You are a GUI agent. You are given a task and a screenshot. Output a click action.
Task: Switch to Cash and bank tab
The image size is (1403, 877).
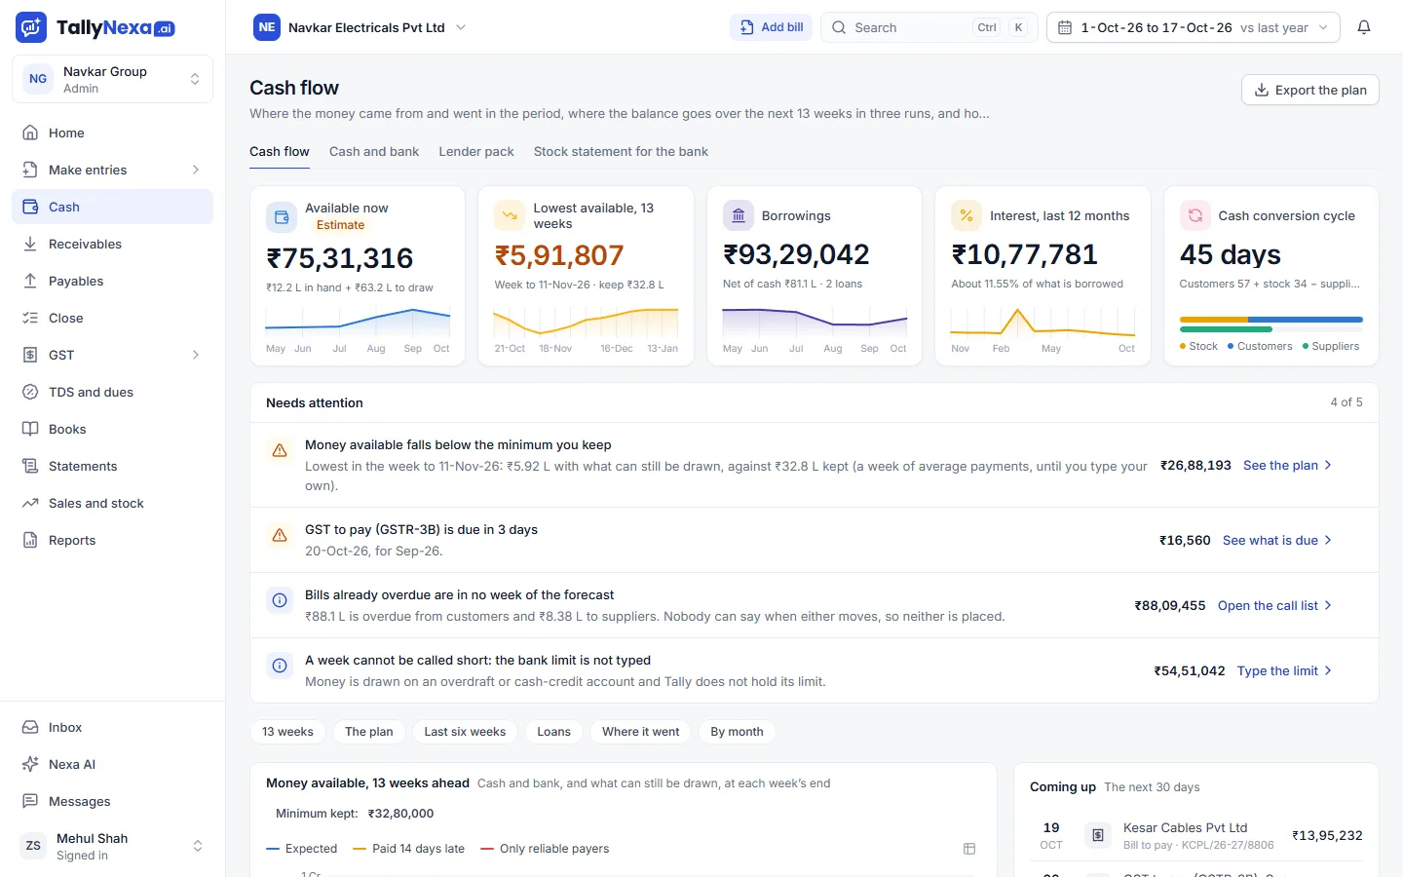pos(374,151)
